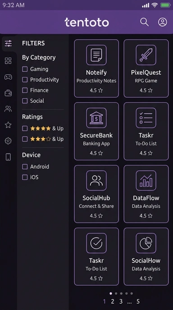Check the iOS device filter
The image size is (173, 310).
point(25,177)
